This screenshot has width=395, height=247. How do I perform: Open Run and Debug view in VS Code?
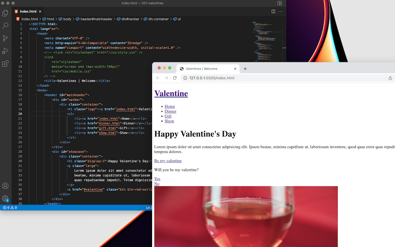[x=5, y=51]
